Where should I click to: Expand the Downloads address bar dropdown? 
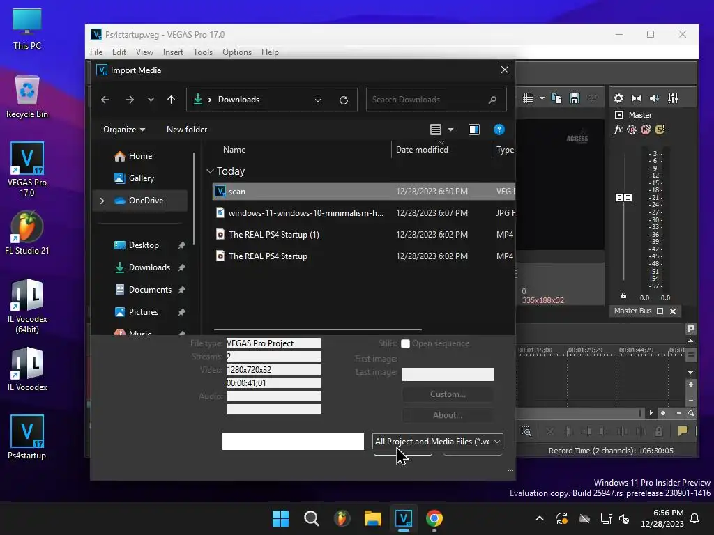tap(318, 100)
